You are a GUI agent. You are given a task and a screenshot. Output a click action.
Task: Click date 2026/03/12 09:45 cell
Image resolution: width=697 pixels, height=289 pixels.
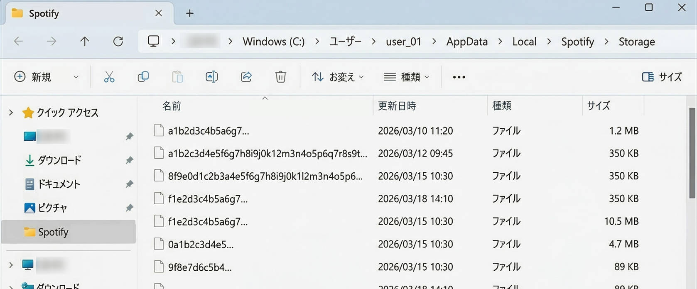point(415,154)
